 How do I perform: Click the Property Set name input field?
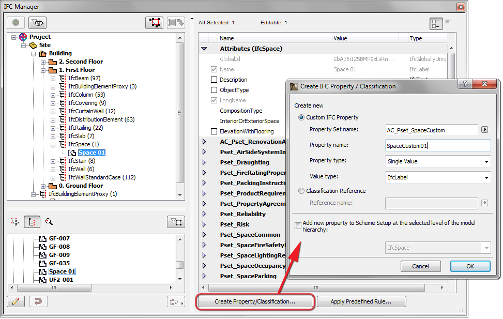coord(432,130)
